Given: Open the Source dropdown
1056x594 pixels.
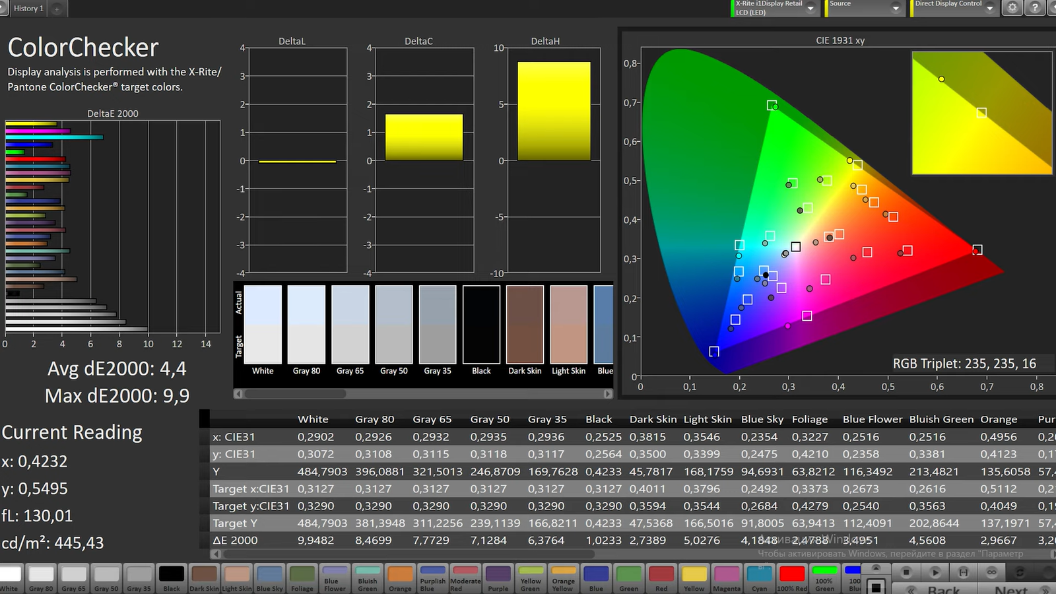Looking at the screenshot, I should click(x=896, y=9).
